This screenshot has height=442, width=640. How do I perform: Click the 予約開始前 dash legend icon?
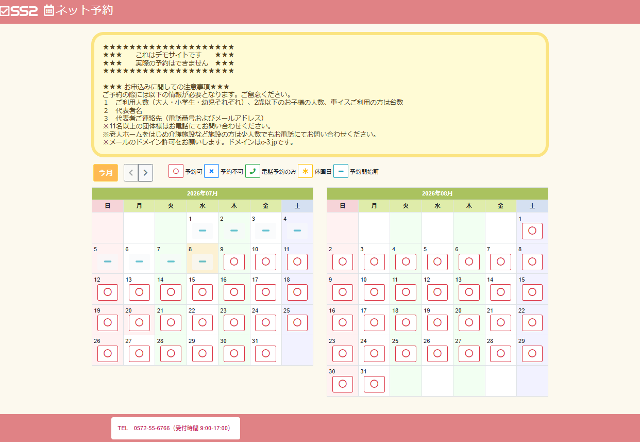[341, 171]
